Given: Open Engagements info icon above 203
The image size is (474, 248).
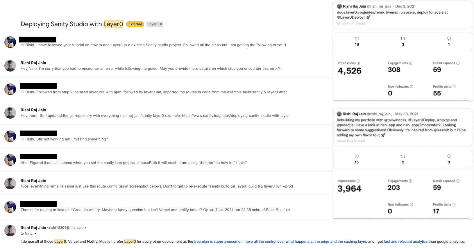Looking at the screenshot, I should (x=410, y=181).
